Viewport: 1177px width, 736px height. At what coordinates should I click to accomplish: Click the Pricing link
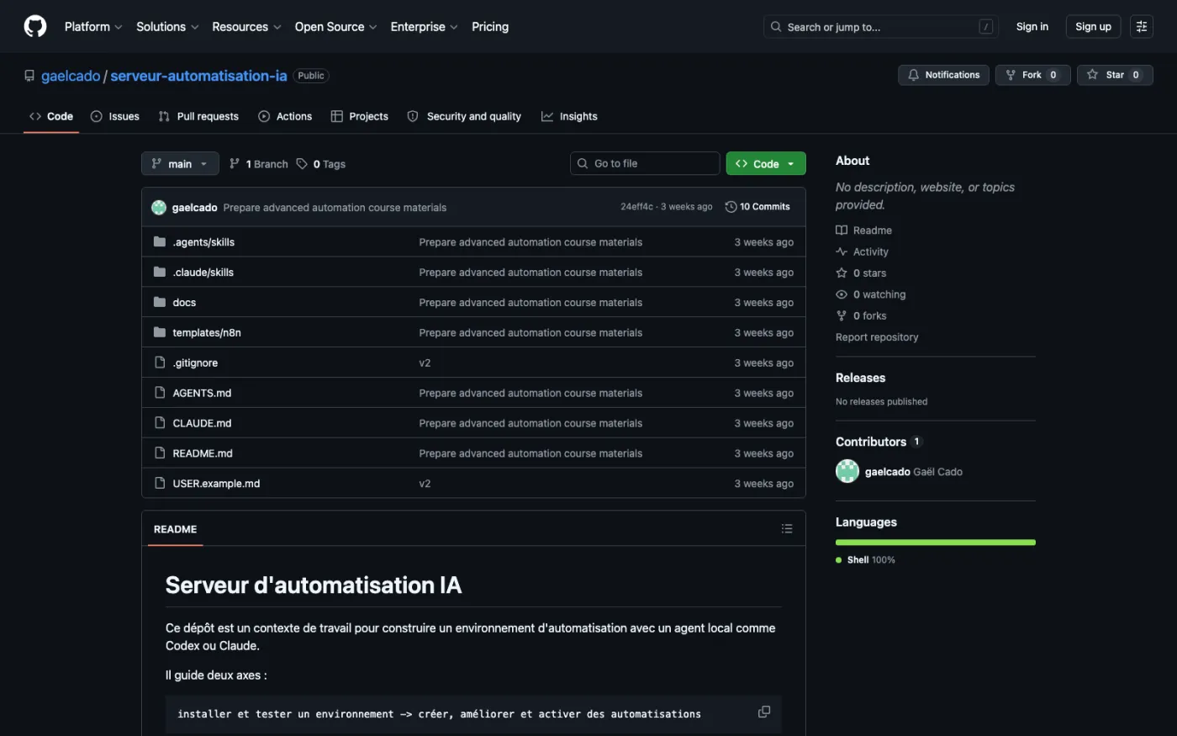490,27
